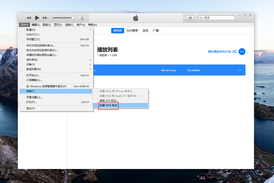The height and width of the screenshot is (183, 274).
Task: Select 创建 MP3 版本 menu entry
Action: tap(109, 105)
